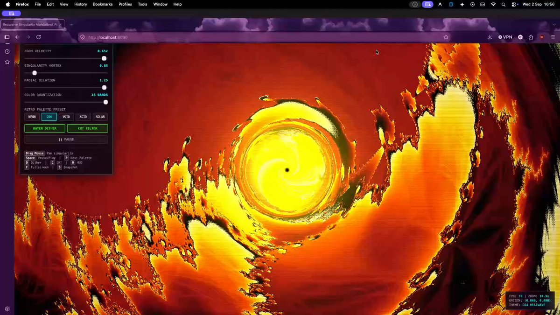560x315 pixels.
Task: Choose the SOLAR palette preset
Action: pos(100,117)
